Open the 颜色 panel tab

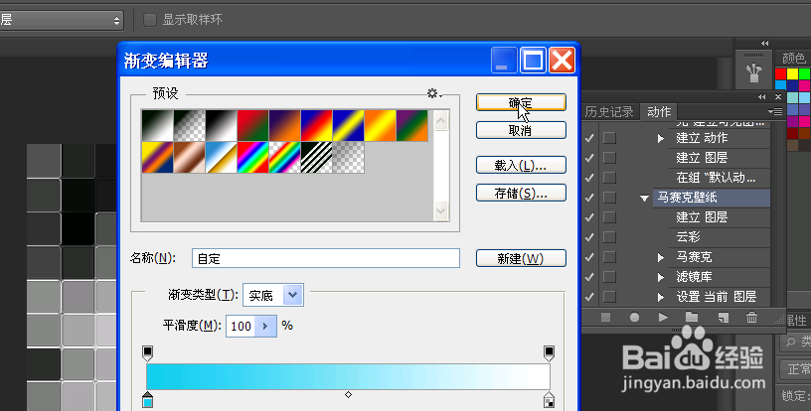(x=793, y=59)
